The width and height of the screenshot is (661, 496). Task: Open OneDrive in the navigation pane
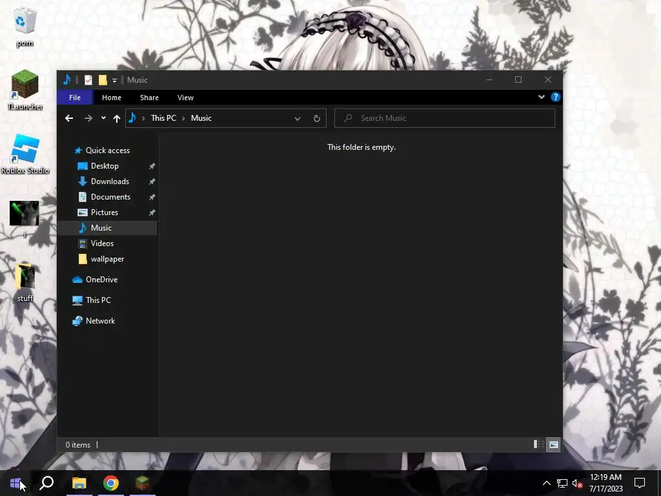click(101, 280)
